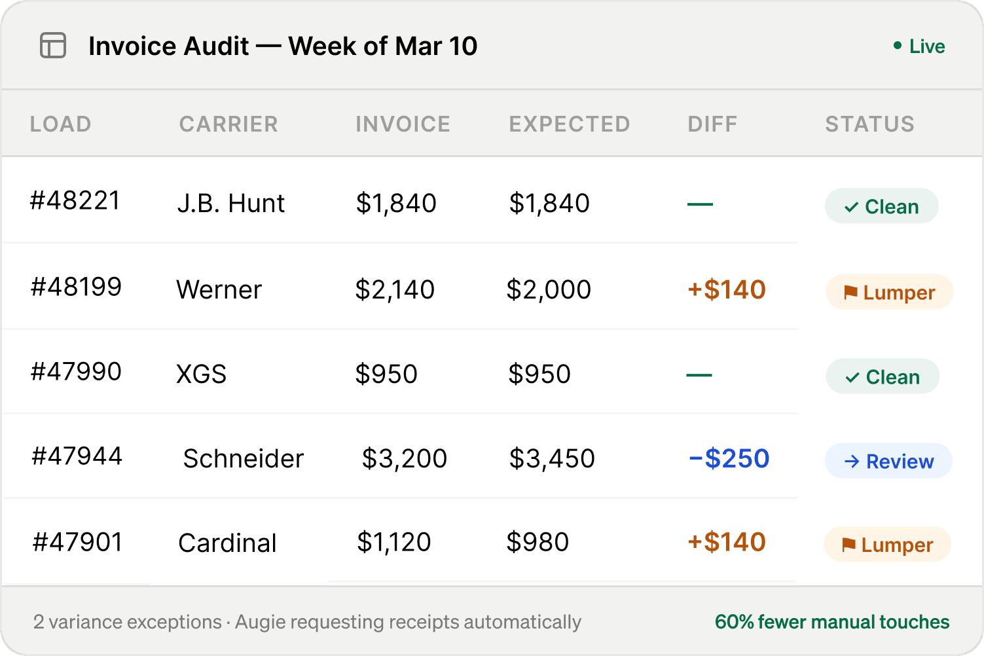This screenshot has width=984, height=656.
Task: Click the −$250 diff for Schneider
Action: (x=729, y=458)
